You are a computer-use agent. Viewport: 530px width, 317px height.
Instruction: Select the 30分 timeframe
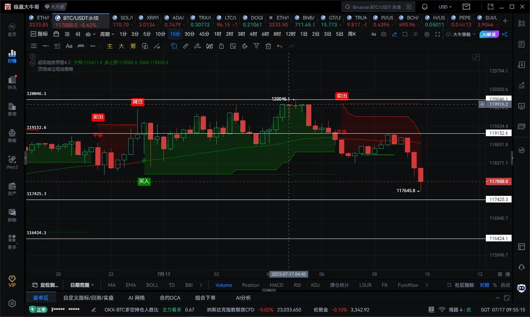coord(190,34)
